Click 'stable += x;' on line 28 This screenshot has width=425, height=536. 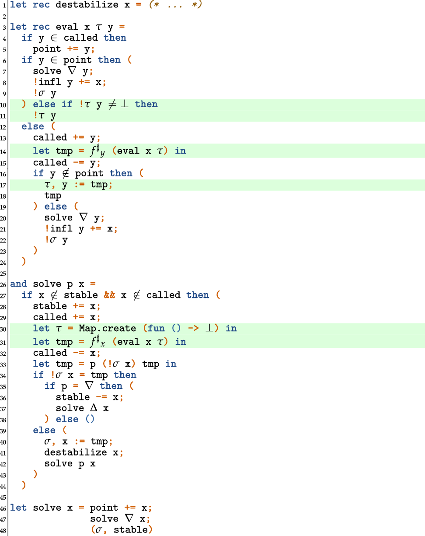click(67, 306)
